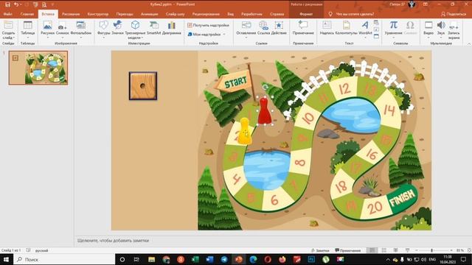This screenshot has width=472, height=265.
Task: Insert a text box Надпись
Action: pyautogui.click(x=327, y=28)
